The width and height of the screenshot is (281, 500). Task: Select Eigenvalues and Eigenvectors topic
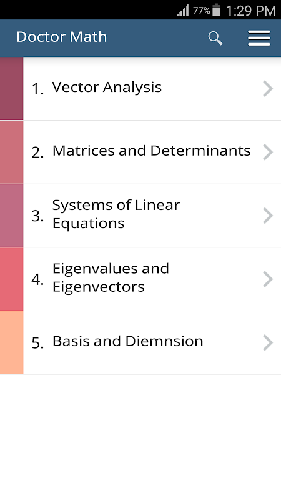coord(152,279)
